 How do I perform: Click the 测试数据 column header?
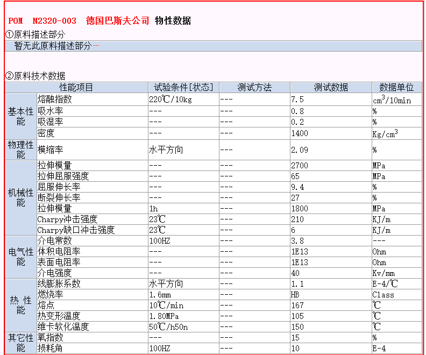coord(331,88)
